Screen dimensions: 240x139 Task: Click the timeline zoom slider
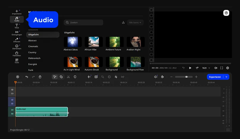(x=184, y=77)
